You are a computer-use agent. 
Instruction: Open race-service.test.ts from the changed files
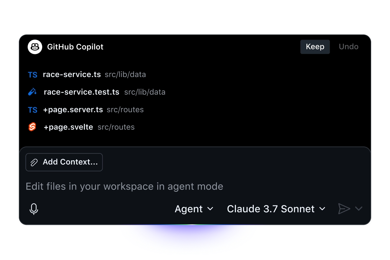click(x=82, y=92)
